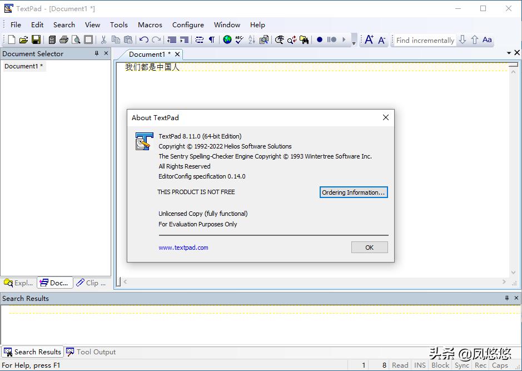Viewport: 522px width, 371px height.
Task: Open the Tool Output tab
Action: 91,352
